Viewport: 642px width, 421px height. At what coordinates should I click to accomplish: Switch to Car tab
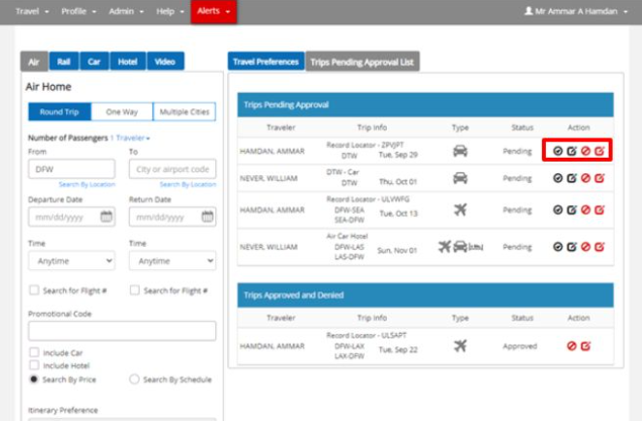[94, 62]
